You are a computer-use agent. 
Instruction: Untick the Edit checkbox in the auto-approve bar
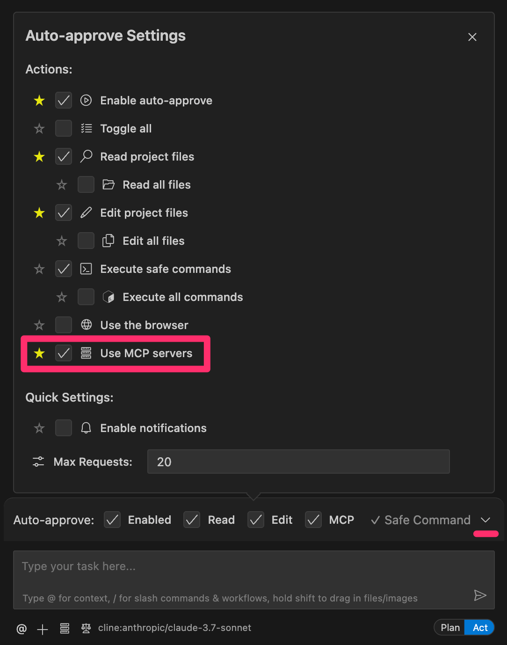(x=256, y=520)
